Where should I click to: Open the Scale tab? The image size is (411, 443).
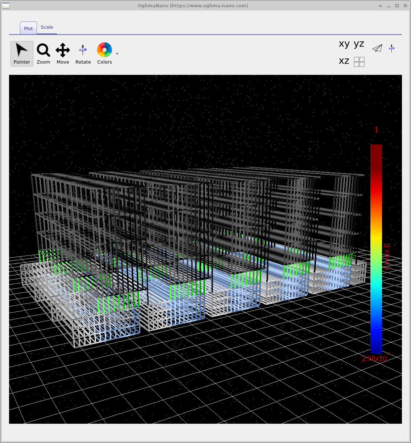point(47,27)
